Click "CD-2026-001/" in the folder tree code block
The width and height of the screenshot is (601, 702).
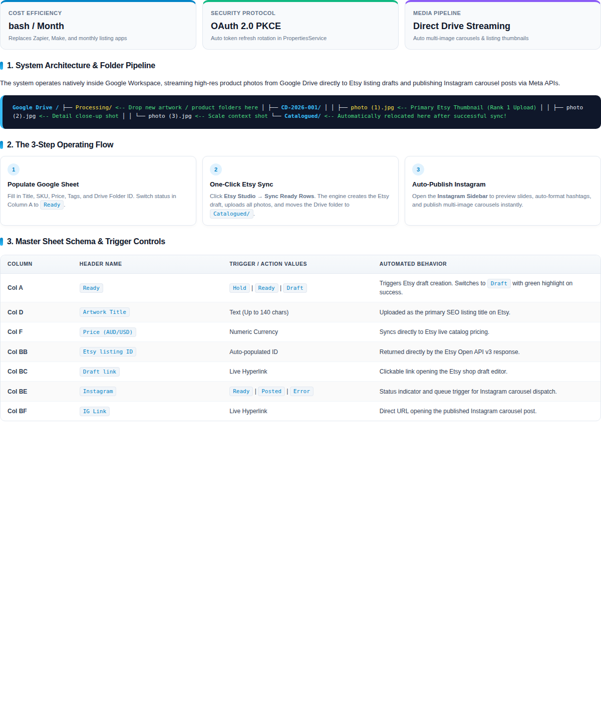tap(301, 107)
